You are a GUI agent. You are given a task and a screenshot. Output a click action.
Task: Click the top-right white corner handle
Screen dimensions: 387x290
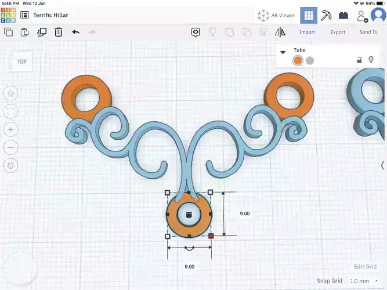pyautogui.click(x=210, y=192)
